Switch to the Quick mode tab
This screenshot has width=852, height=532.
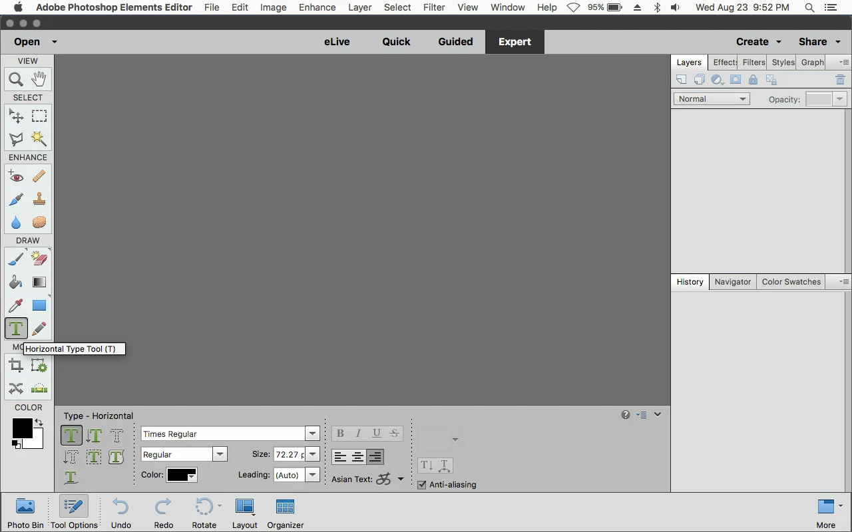coord(396,41)
